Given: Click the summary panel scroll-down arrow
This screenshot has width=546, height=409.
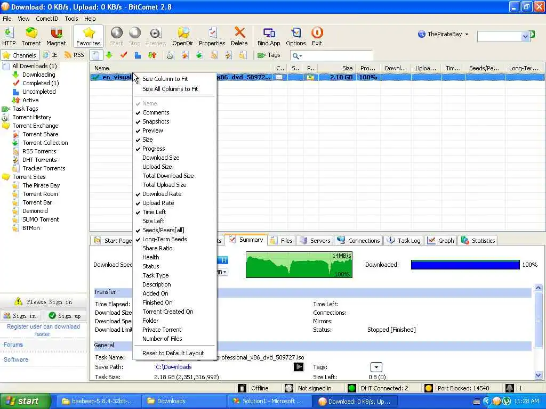Looking at the screenshot, I should [538, 375].
